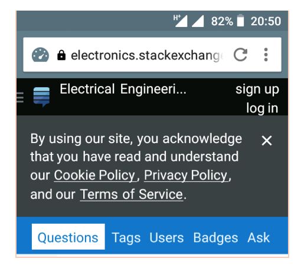The image size is (301, 265).
Task: Click the secure padlock icon
Action: pos(61,55)
